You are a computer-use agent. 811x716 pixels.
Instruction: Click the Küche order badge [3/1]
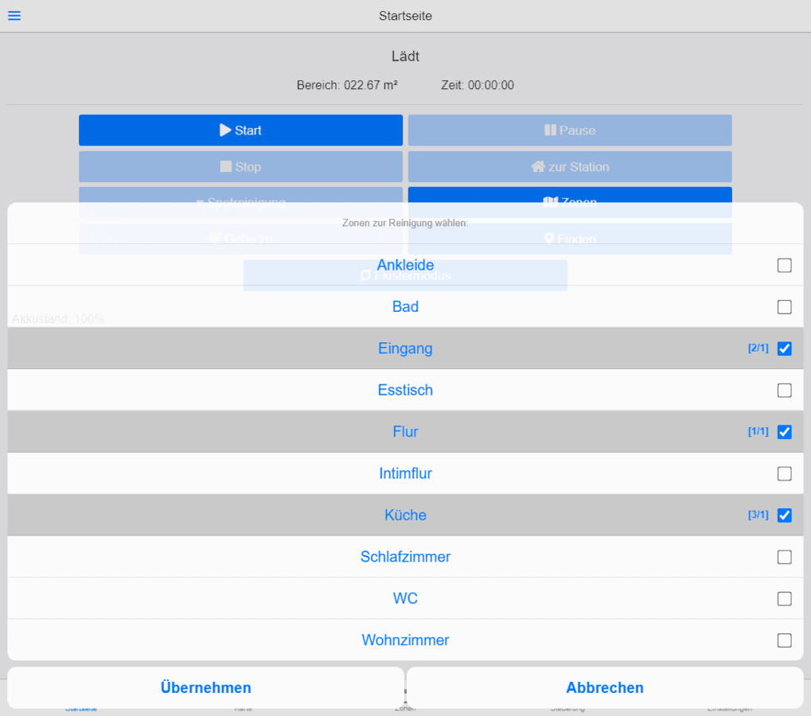tap(758, 516)
